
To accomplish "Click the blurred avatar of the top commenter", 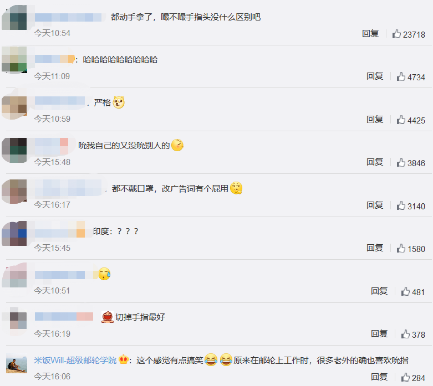I will (14, 17).
